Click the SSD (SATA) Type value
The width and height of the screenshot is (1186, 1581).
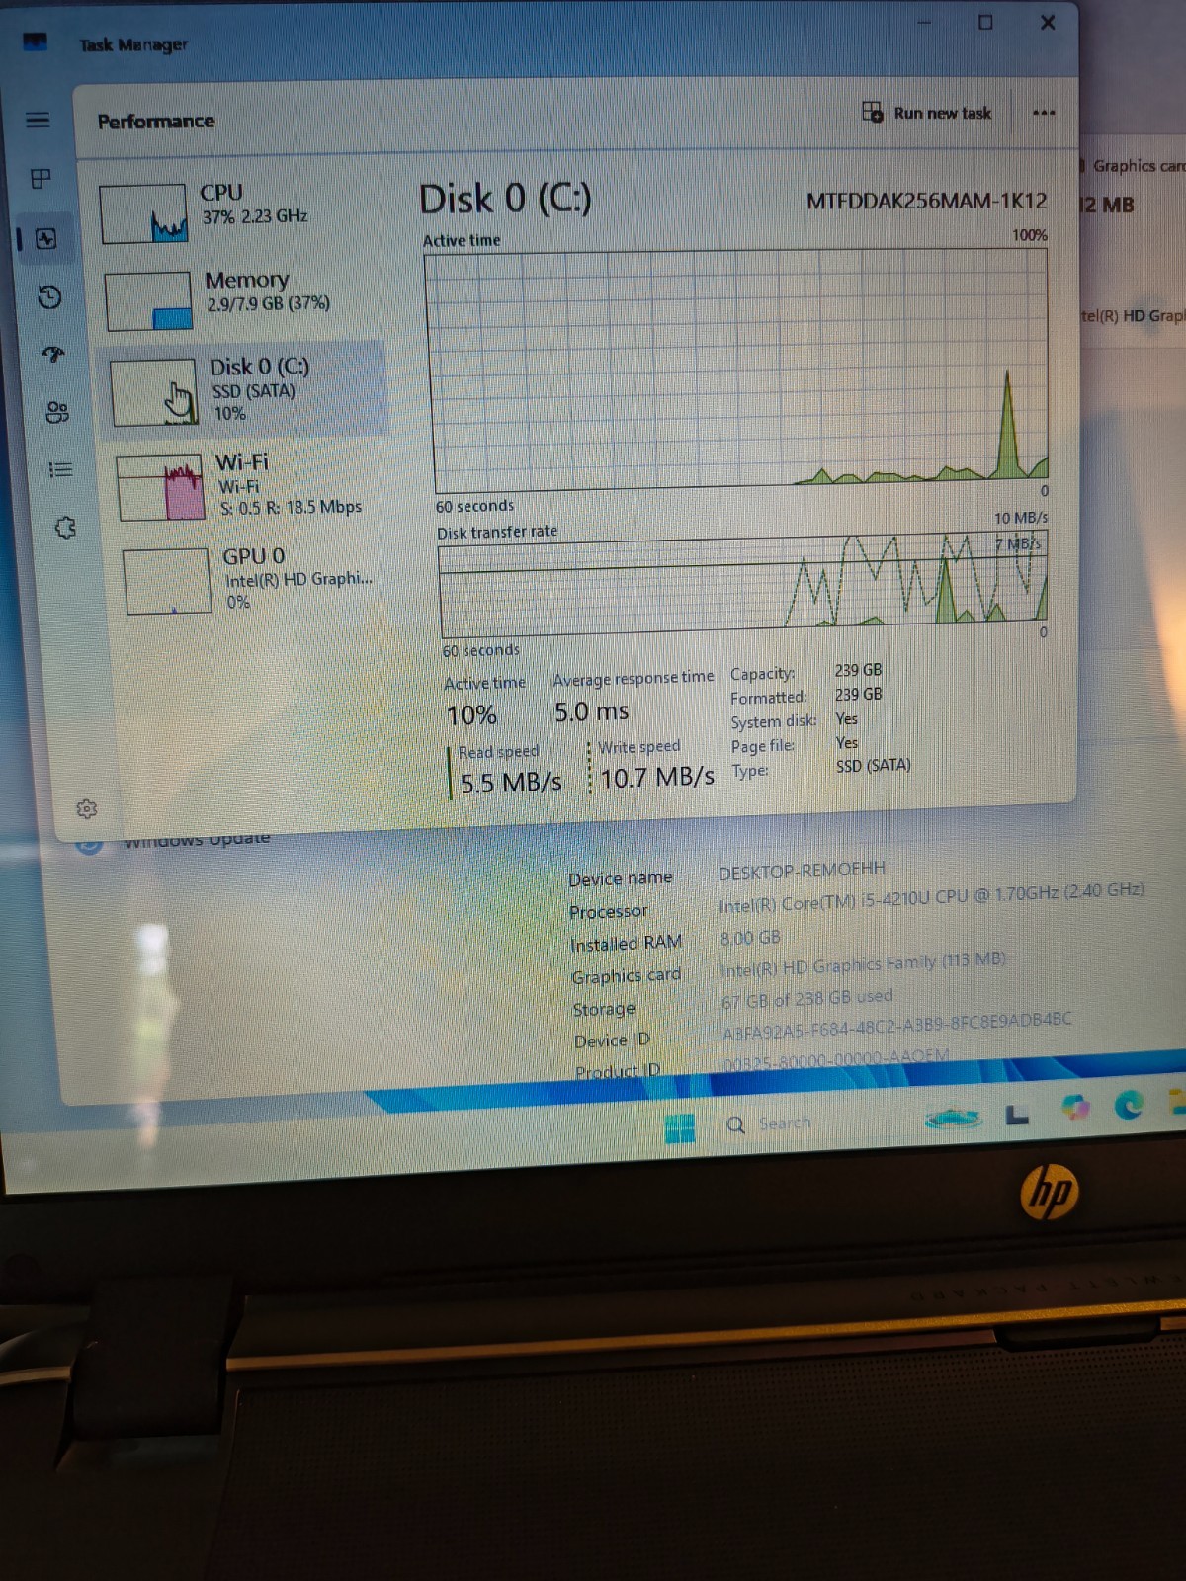[874, 765]
